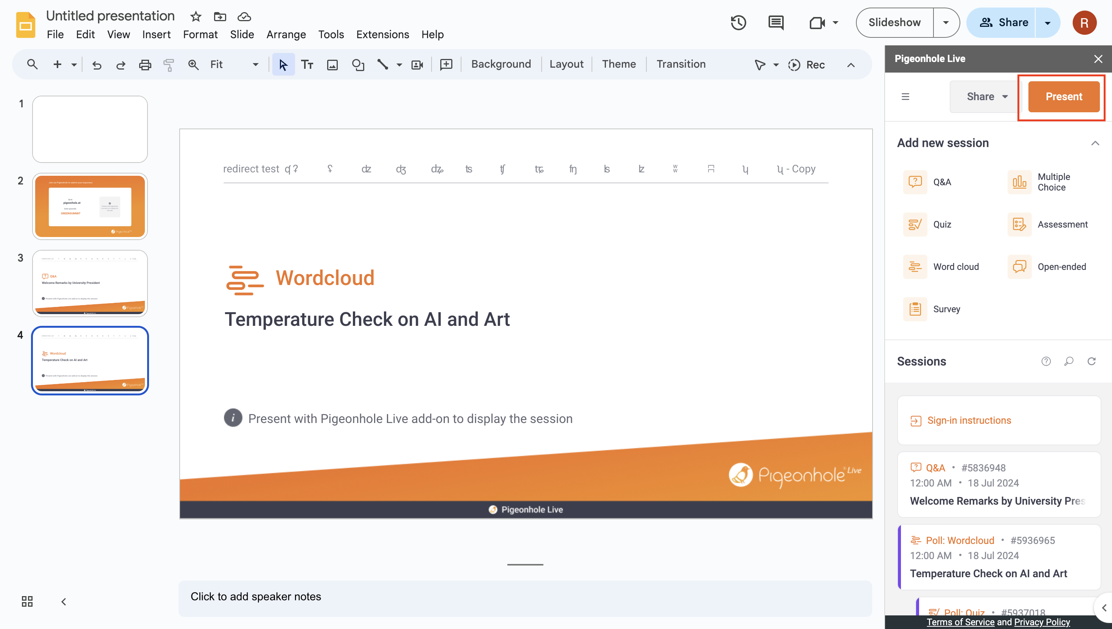Screen dimensions: 1112x629
Task: Collapse the toolbar with the chevron
Action: [851, 65]
